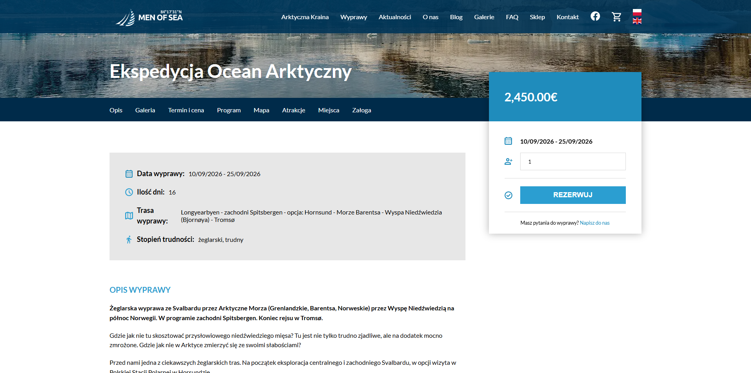This screenshot has height=373, width=751.
Task: Switch language to English via UK flag
Action: (637, 21)
